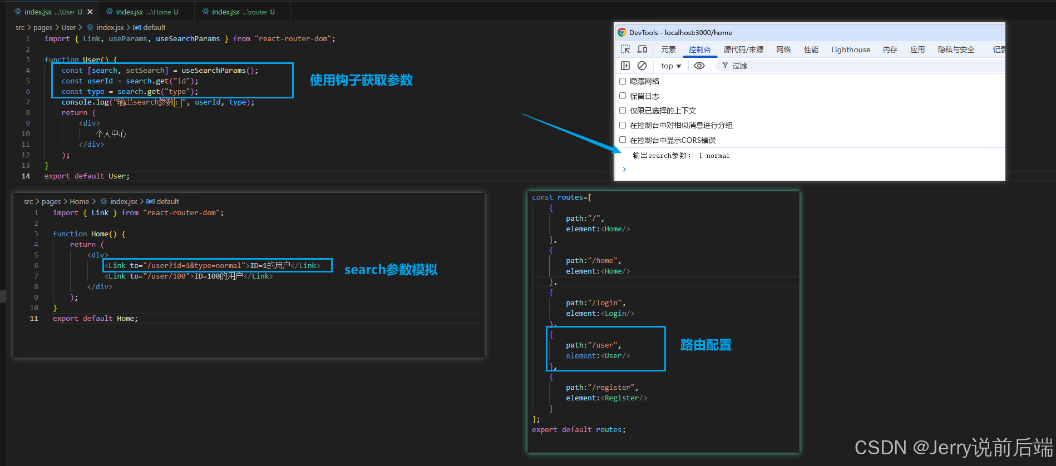Screen dimensions: 1056x466
Task: Click '个人中心' text in User component
Action: point(111,133)
